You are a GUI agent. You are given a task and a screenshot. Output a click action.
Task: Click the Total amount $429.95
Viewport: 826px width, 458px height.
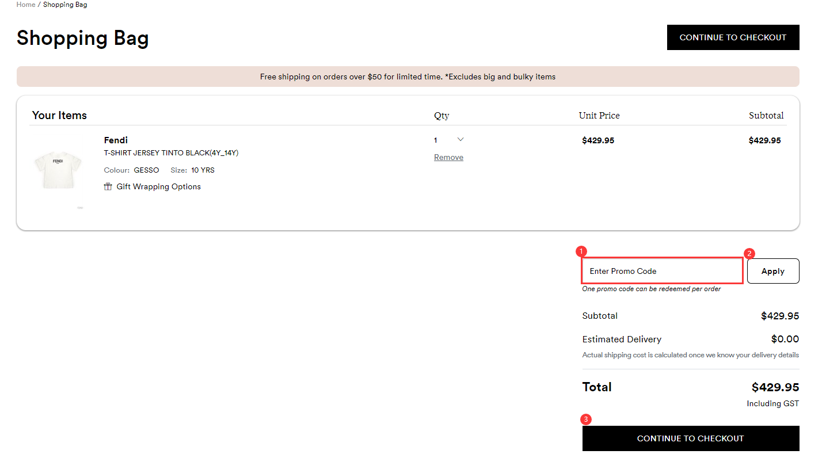coord(775,387)
